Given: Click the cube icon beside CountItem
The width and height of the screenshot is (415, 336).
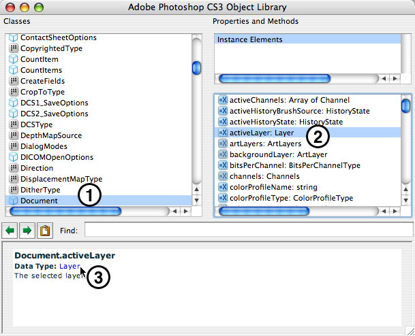Looking at the screenshot, I should pyautogui.click(x=13, y=59).
